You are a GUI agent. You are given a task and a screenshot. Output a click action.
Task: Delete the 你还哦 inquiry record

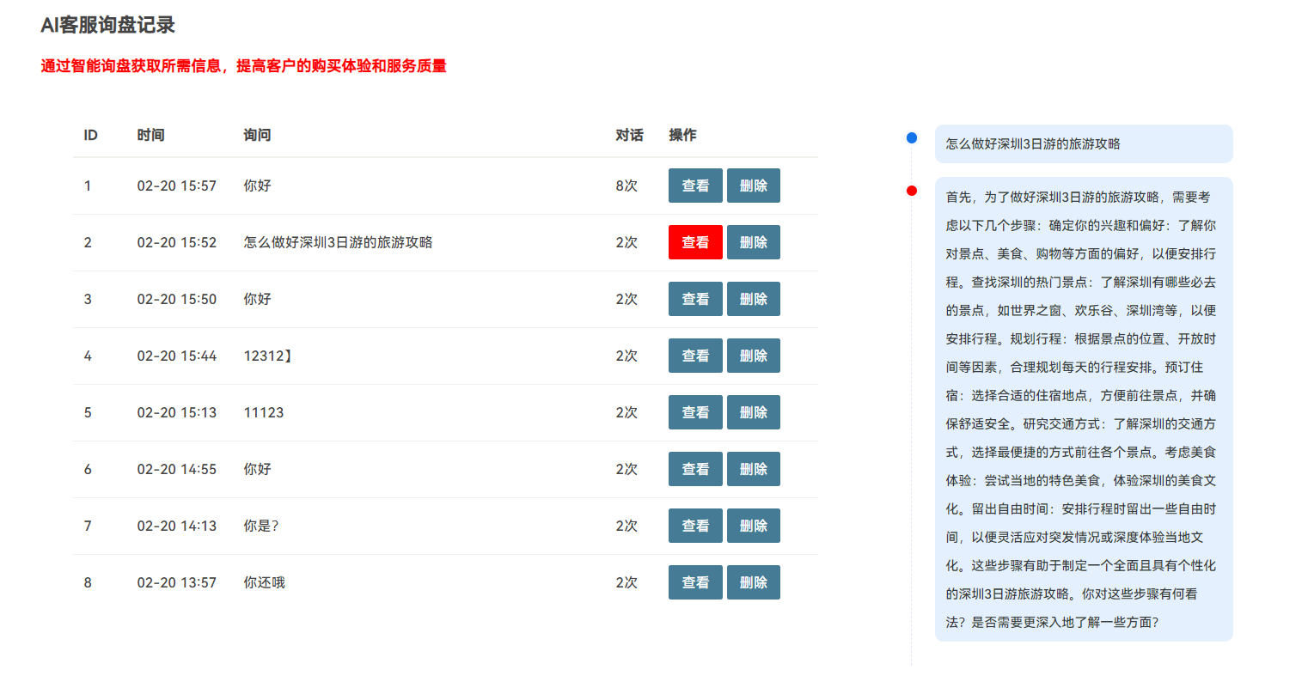pos(753,582)
